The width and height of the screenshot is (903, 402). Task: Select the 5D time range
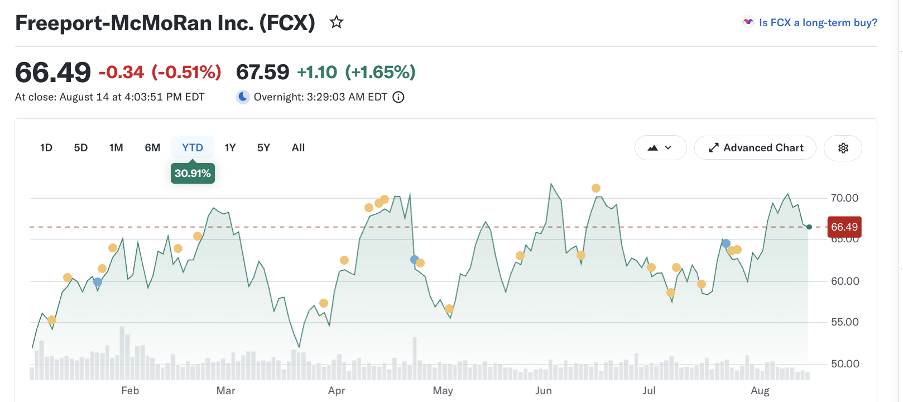click(x=81, y=148)
